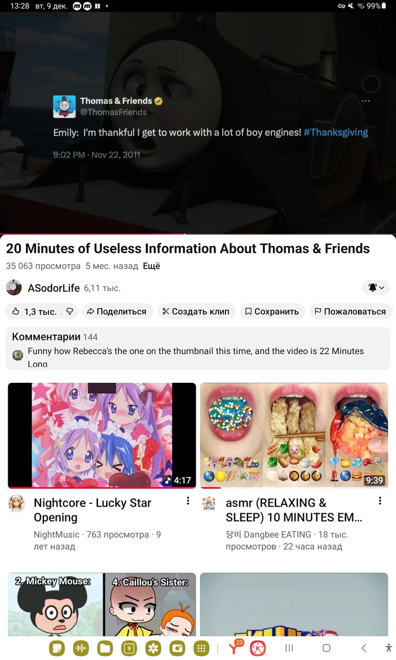
Task: Tap Создать клип button
Action: click(196, 311)
